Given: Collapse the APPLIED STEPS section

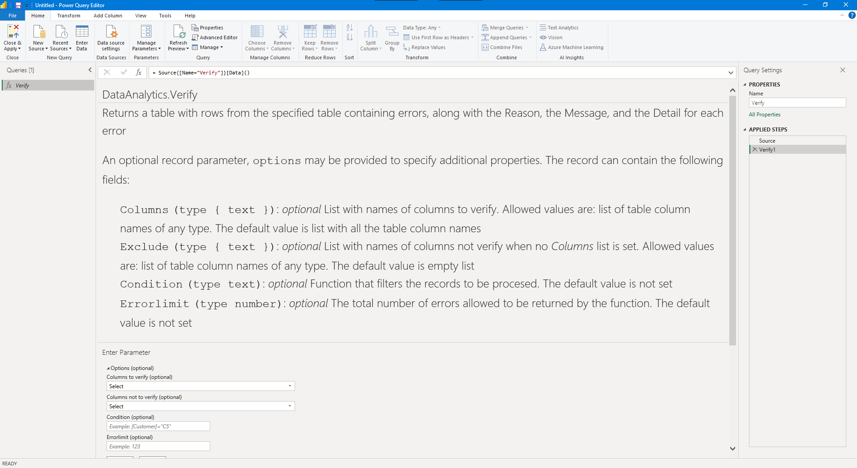Looking at the screenshot, I should (745, 130).
